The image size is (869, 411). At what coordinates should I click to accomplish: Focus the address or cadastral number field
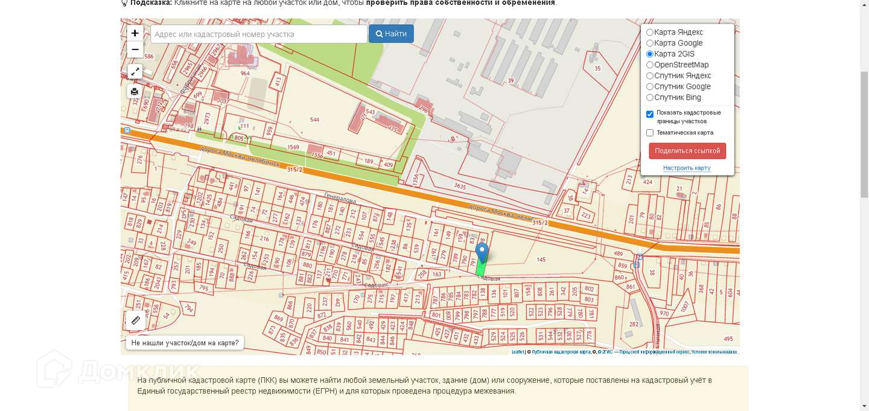259,34
